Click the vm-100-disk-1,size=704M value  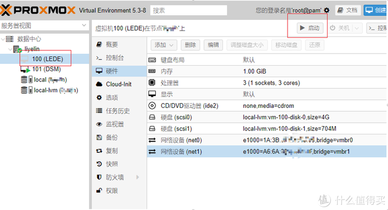click(289, 128)
